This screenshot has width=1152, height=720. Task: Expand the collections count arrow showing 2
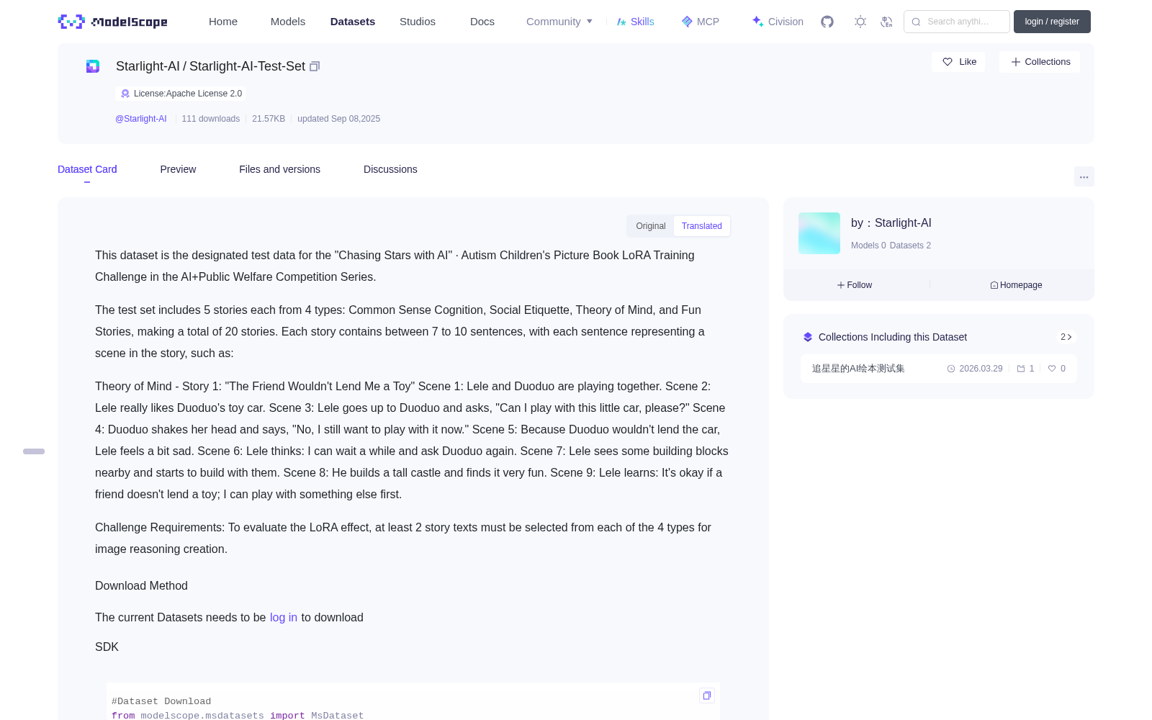[1066, 337]
